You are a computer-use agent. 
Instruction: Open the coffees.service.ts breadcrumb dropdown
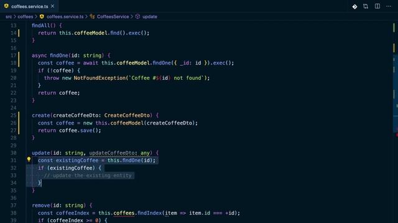[x=65, y=17]
